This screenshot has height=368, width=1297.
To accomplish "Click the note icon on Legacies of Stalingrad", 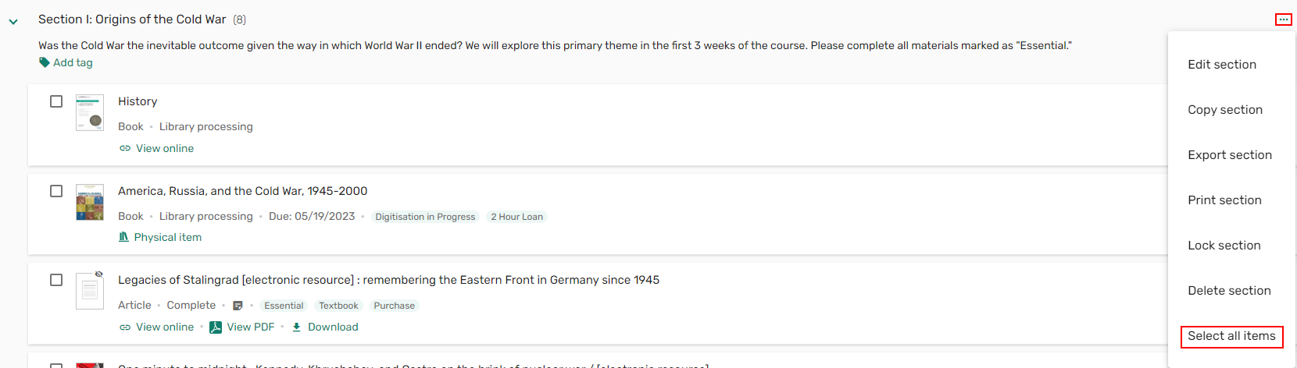I will (x=238, y=306).
